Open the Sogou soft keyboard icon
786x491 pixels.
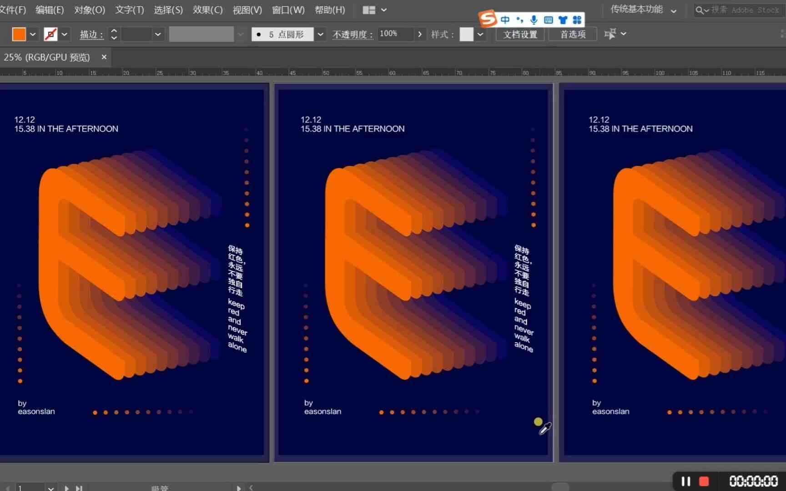click(x=549, y=20)
